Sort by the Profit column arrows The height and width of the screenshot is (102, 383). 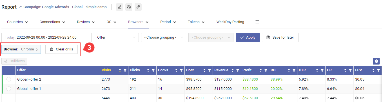261,70
